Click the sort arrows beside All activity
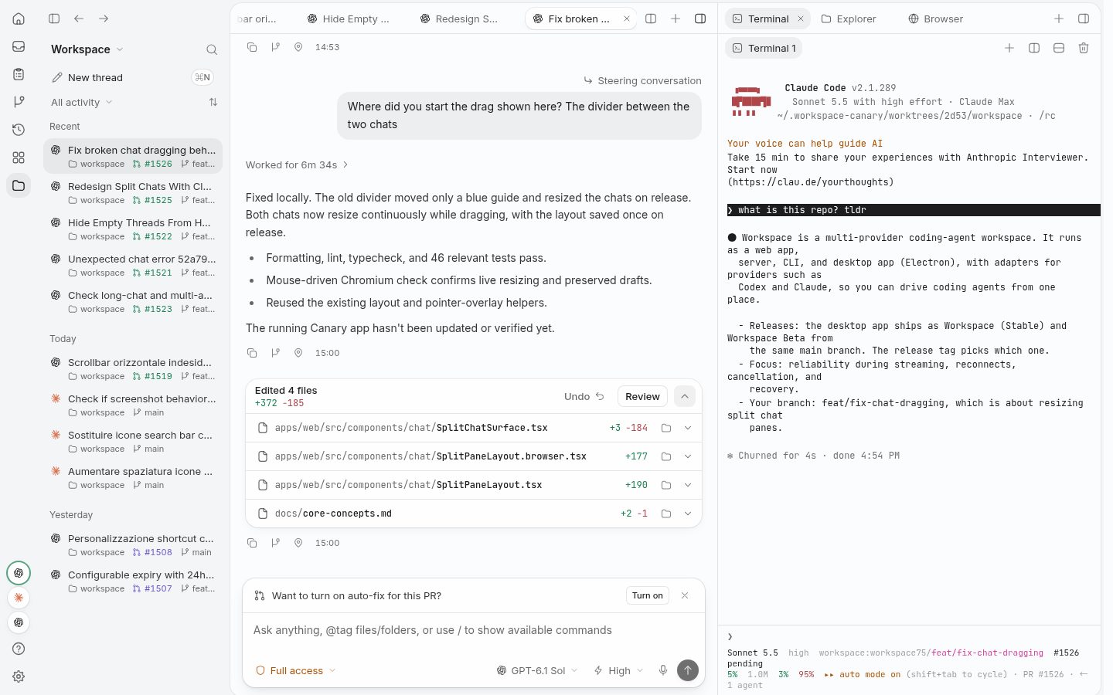The image size is (1113, 695). pos(213,102)
